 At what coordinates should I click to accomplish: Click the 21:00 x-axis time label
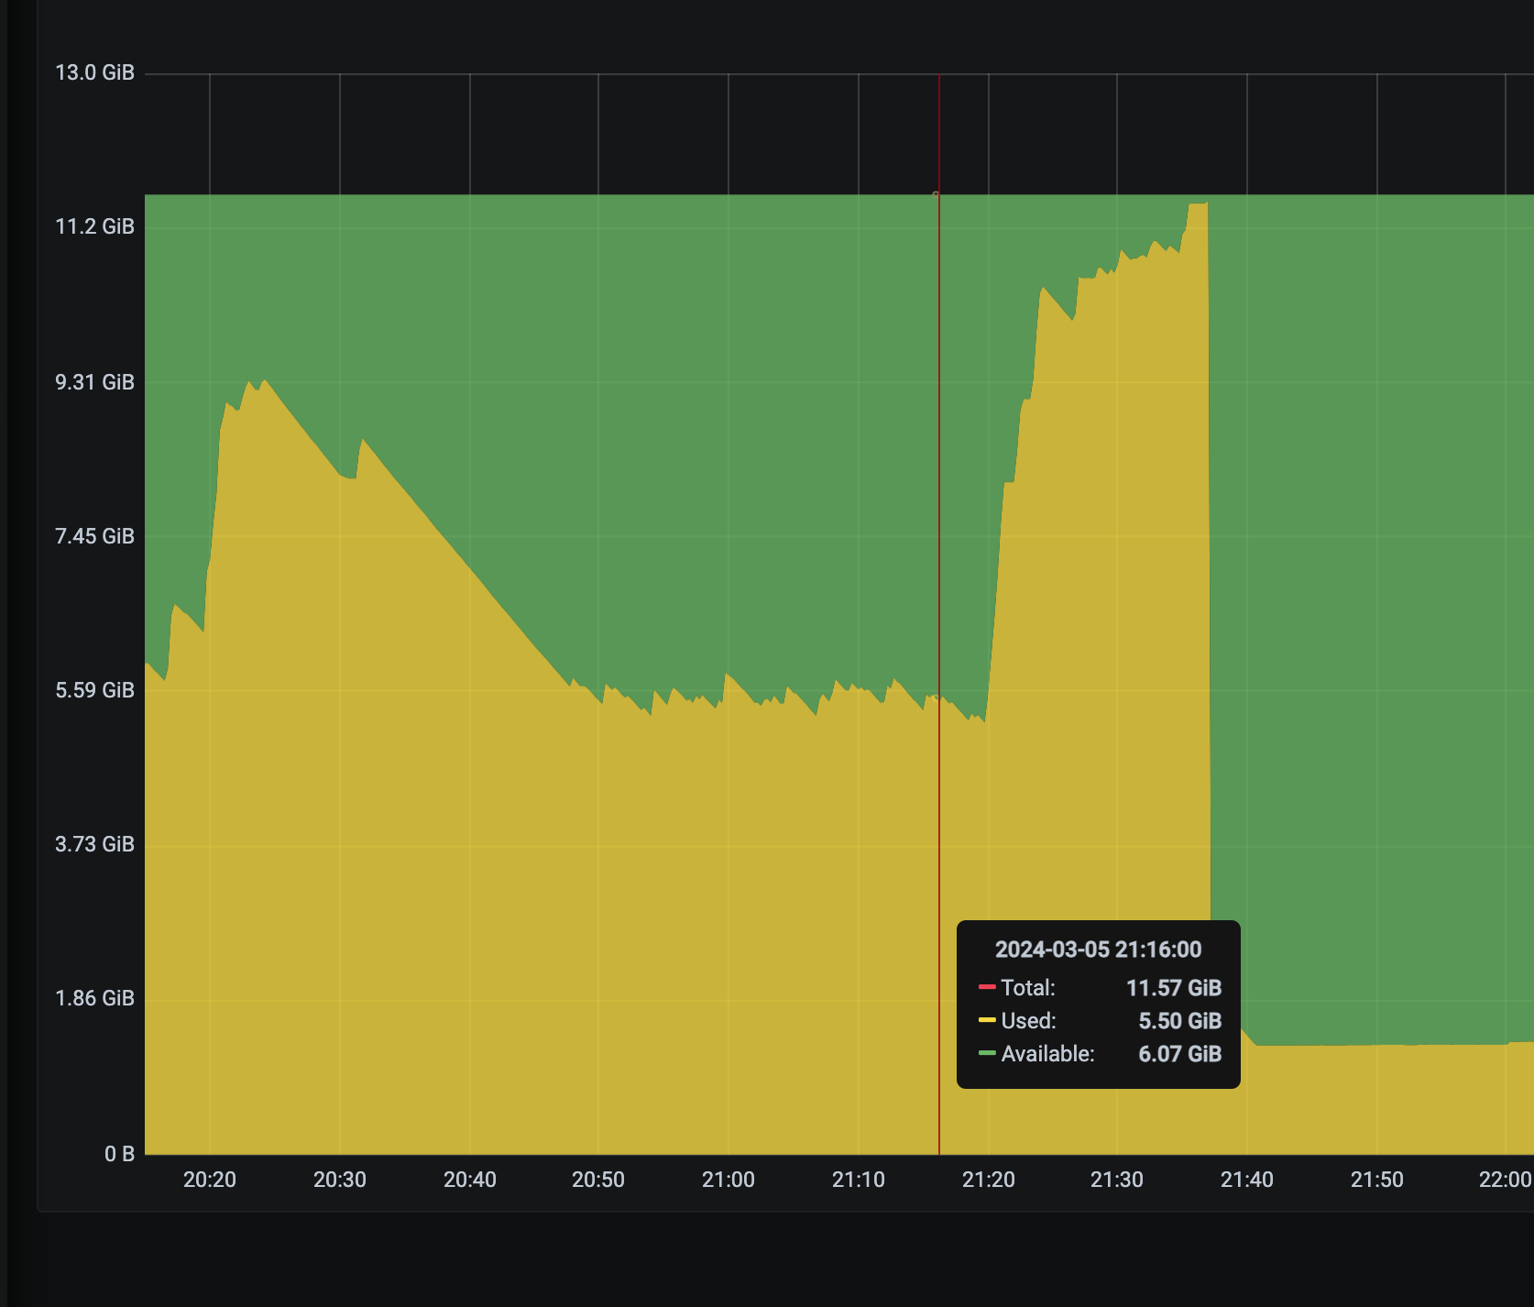tap(728, 1180)
